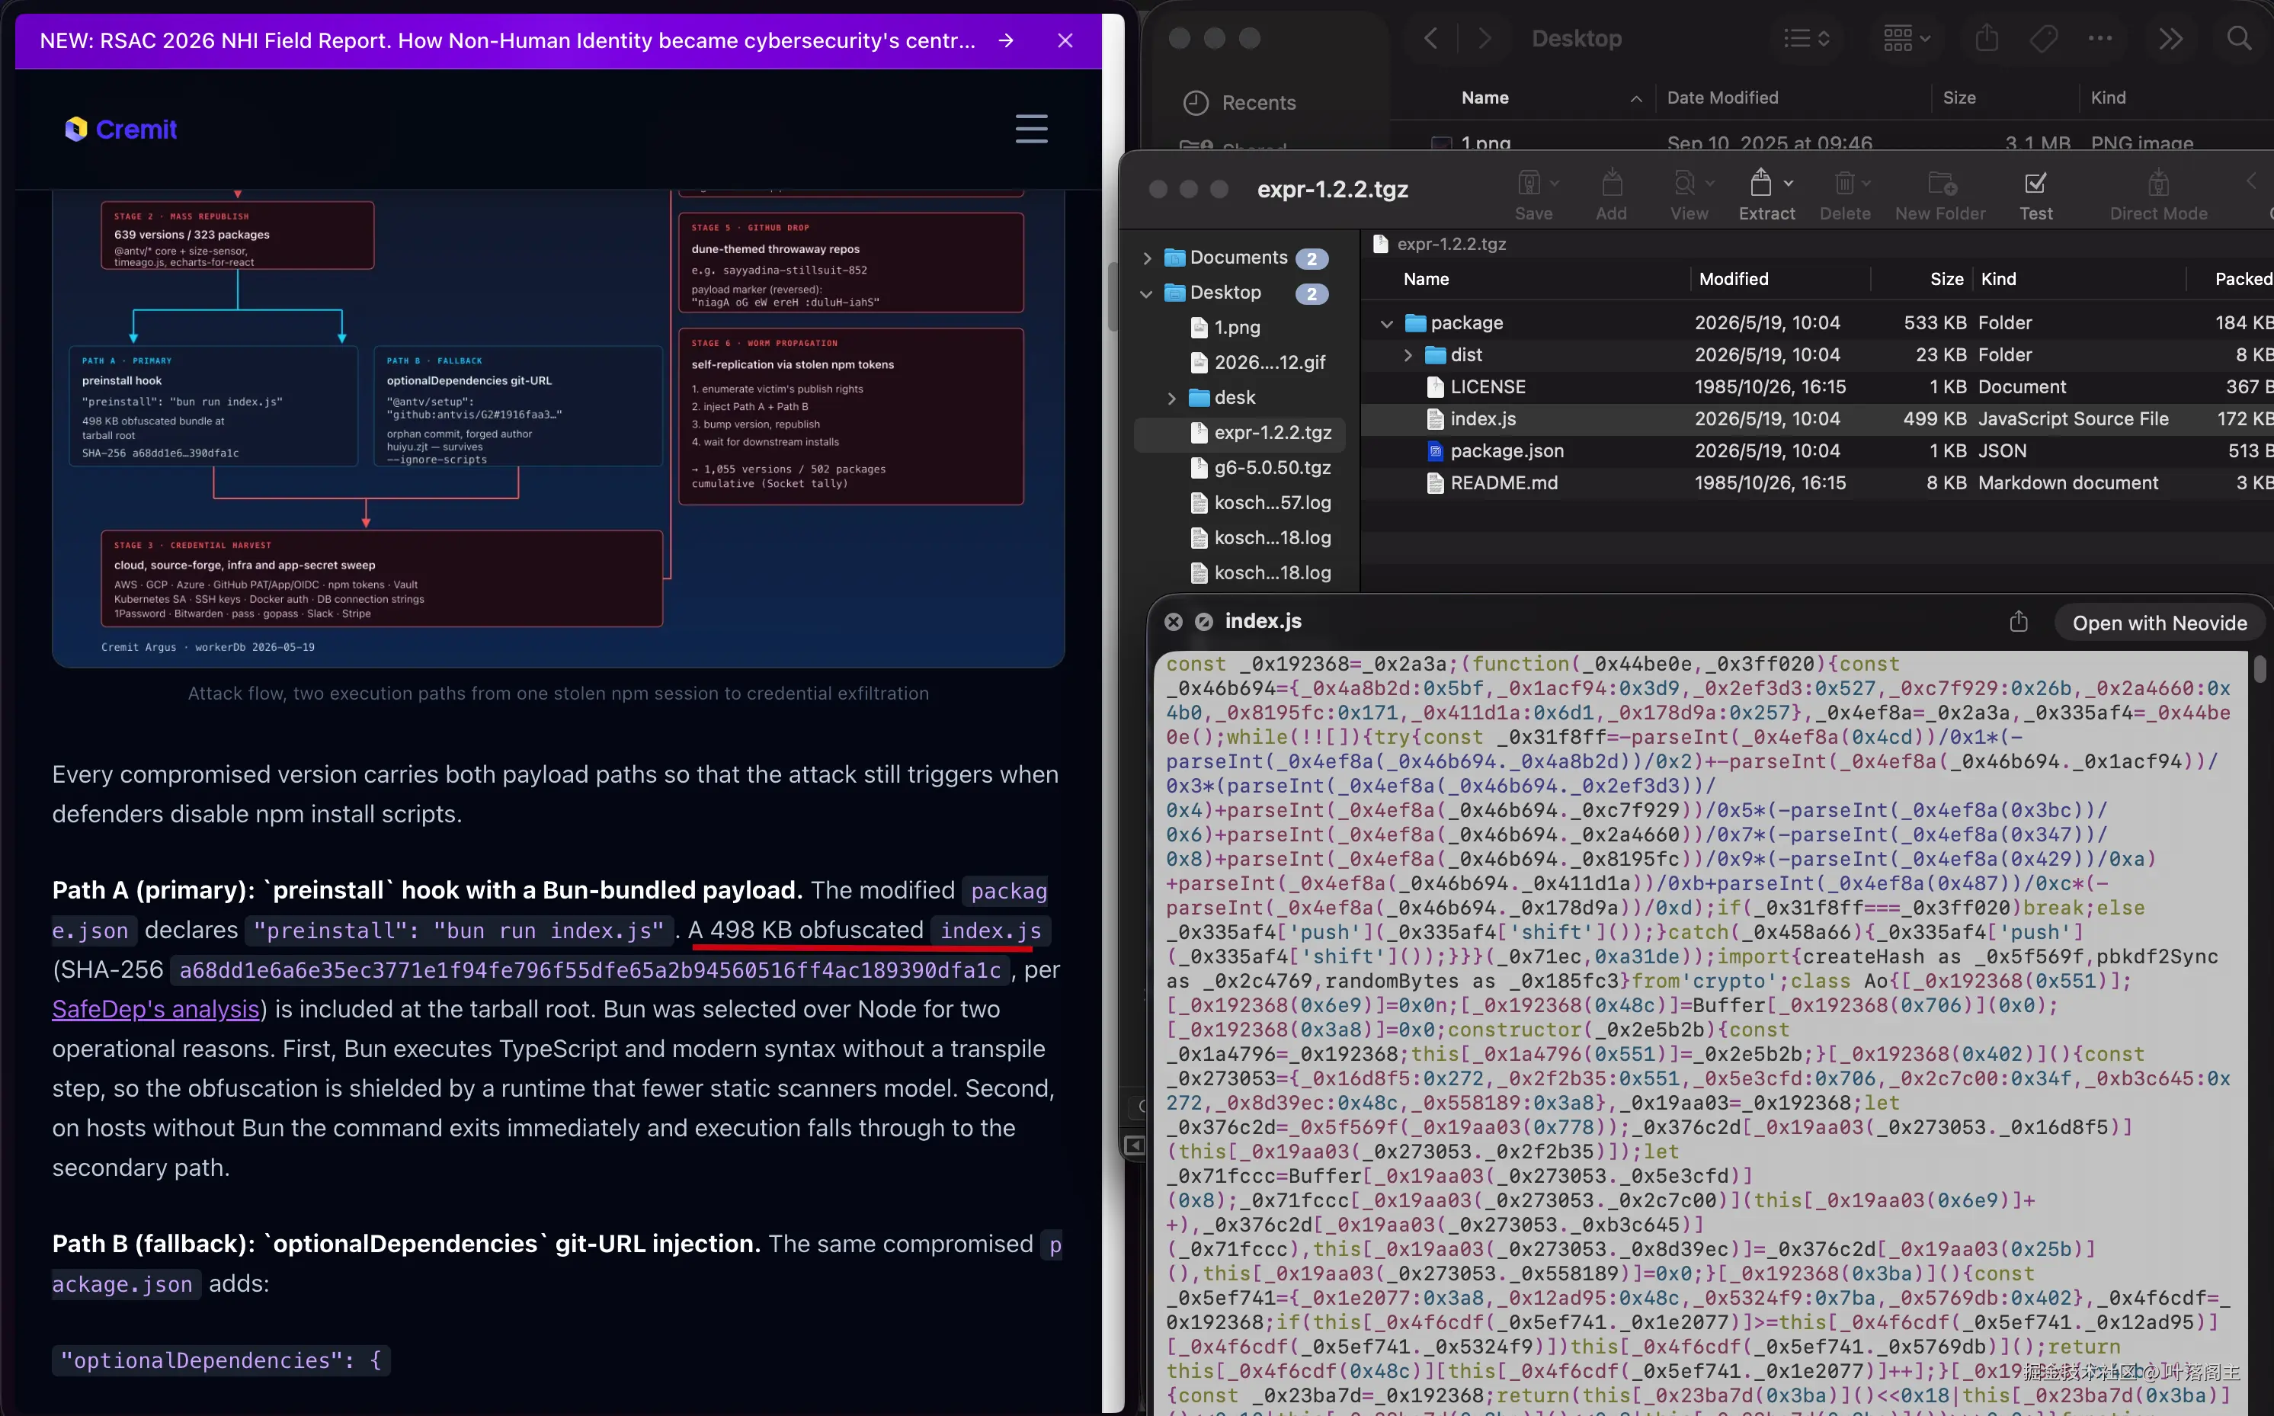Image resolution: width=2274 pixels, height=1416 pixels.
Task: Sort Finder by Date Modified column
Action: pyautogui.click(x=1722, y=98)
